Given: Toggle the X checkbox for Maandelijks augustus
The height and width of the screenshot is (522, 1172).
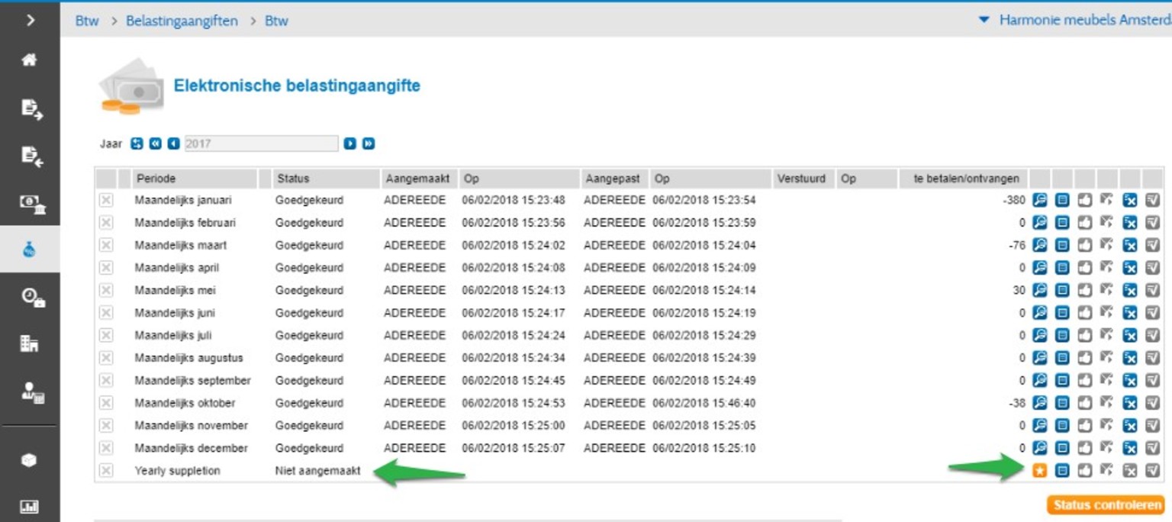Looking at the screenshot, I should 106,358.
